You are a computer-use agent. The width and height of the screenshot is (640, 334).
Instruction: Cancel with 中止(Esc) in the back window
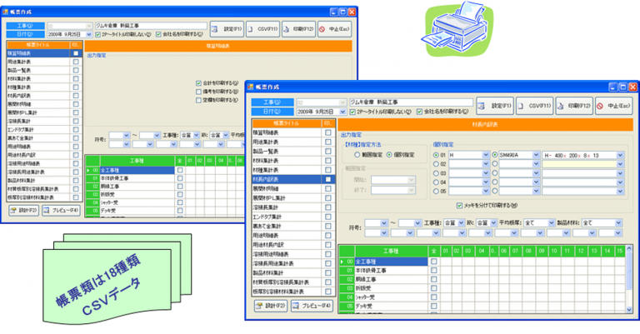[334, 29]
